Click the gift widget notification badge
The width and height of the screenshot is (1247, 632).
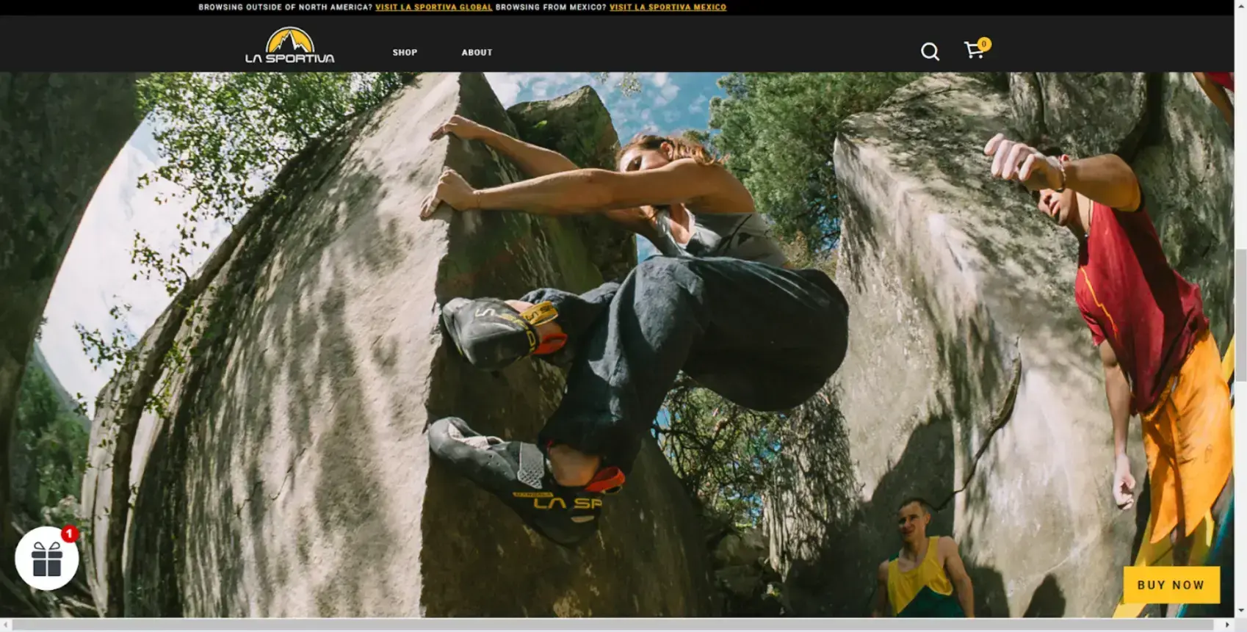pyautogui.click(x=70, y=534)
